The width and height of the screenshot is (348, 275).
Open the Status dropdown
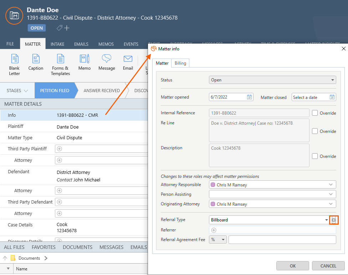click(x=272, y=80)
